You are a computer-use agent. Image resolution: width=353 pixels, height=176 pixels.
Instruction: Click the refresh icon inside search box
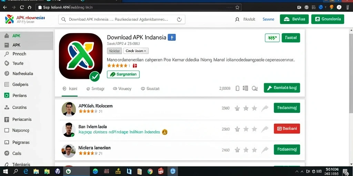point(179,20)
